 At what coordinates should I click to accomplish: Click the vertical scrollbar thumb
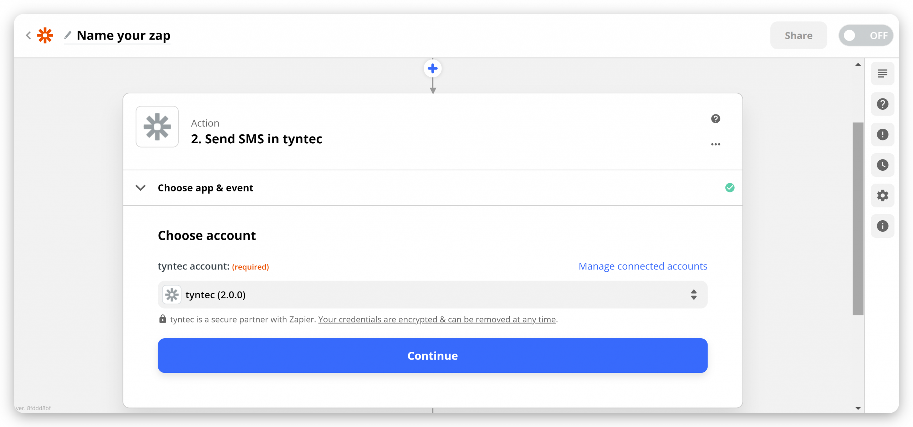tap(858, 218)
